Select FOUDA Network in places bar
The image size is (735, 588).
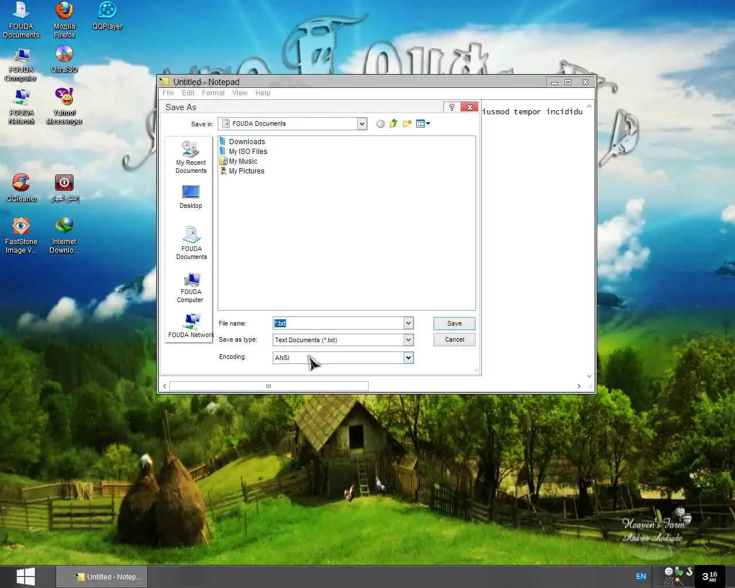[x=191, y=326]
